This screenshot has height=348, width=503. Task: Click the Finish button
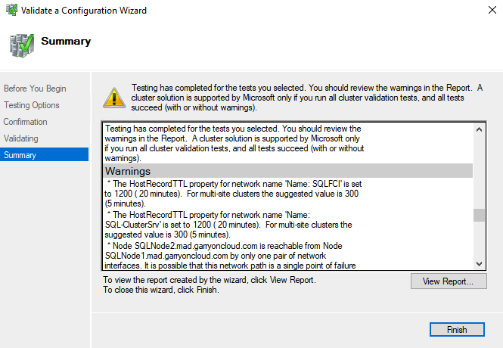(x=457, y=329)
